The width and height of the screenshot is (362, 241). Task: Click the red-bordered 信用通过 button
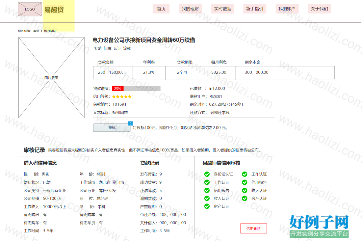click(x=253, y=228)
